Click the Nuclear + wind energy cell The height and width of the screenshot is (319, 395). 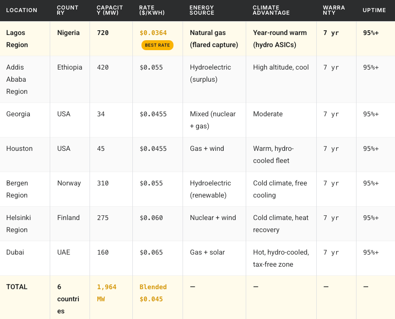(x=213, y=217)
